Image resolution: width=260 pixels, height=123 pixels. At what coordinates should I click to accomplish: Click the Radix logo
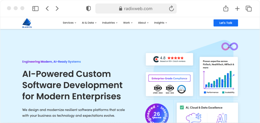click(27, 23)
